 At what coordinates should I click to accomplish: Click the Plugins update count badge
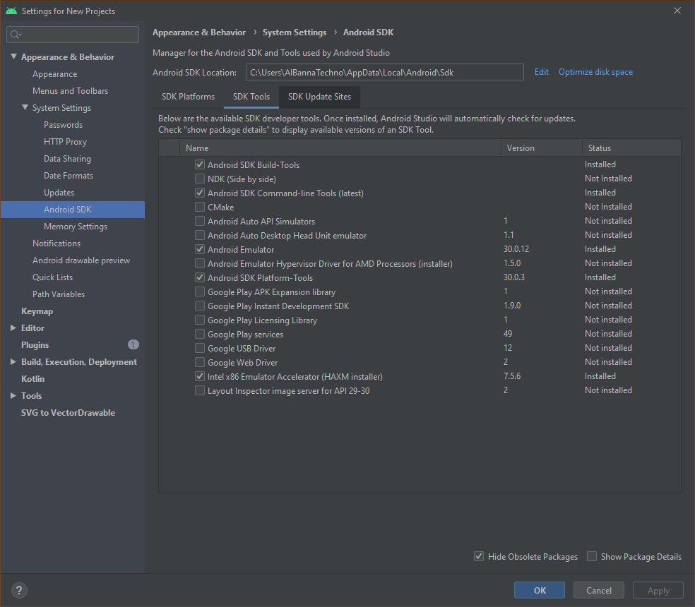pyautogui.click(x=133, y=344)
